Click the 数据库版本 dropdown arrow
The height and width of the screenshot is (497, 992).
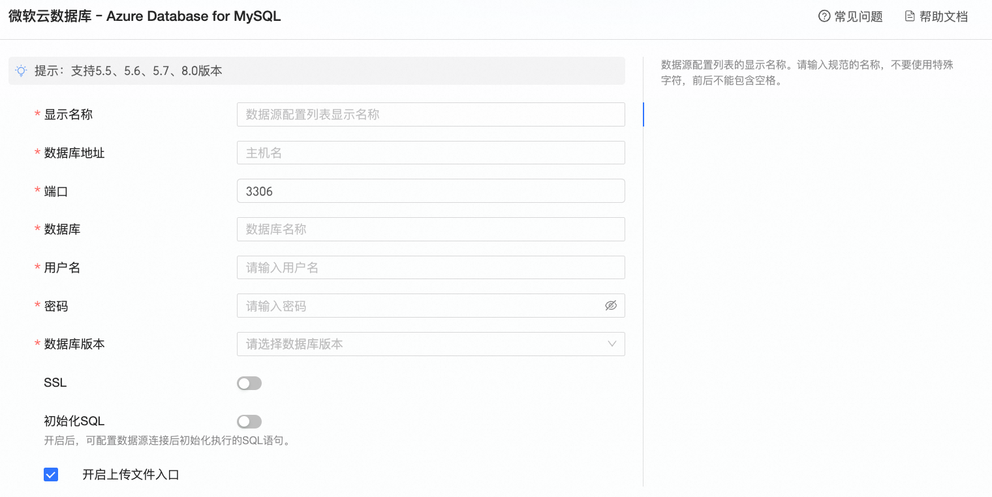(x=612, y=344)
